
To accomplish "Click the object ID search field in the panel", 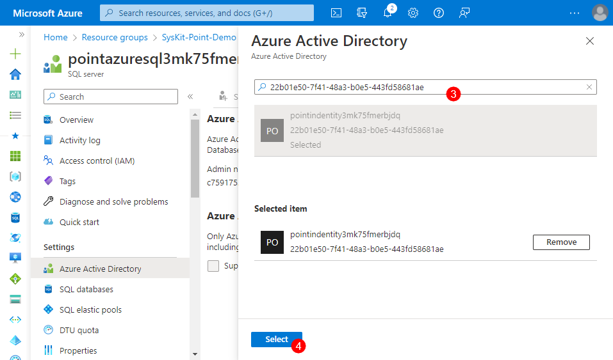I will [425, 87].
